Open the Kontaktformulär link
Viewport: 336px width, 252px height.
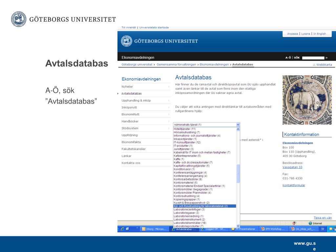294,185
